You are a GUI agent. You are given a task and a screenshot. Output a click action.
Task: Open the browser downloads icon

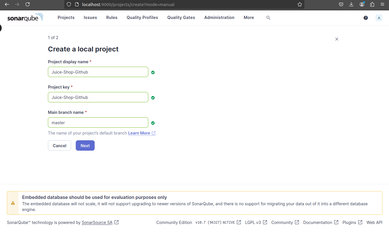pos(351,4)
